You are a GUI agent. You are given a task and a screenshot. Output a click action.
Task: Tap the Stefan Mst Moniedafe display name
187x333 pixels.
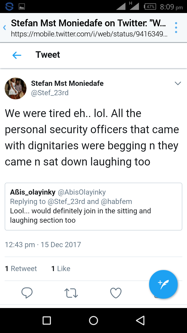click(x=67, y=84)
